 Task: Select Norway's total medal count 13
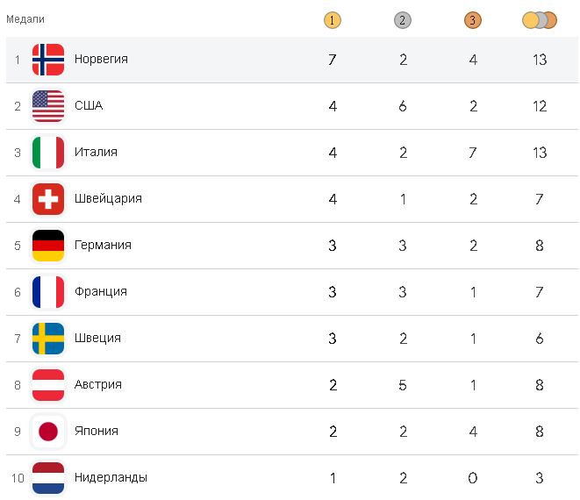(539, 60)
